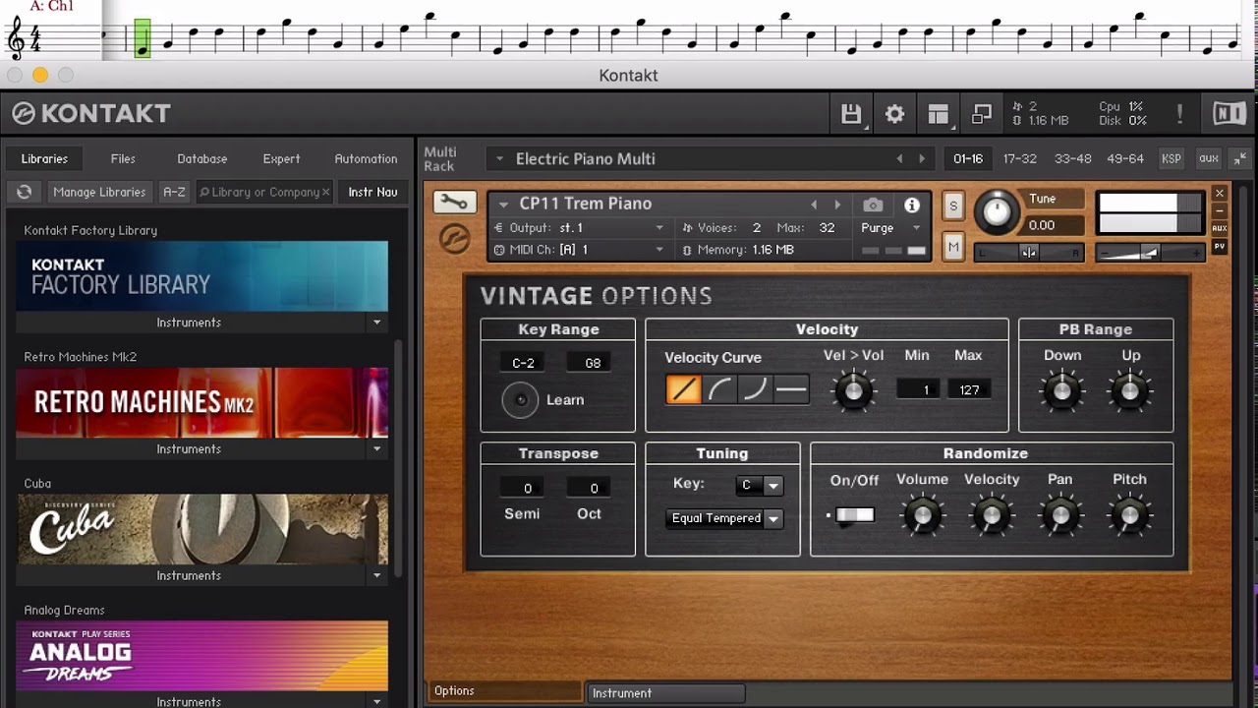Toggle instrument AUX button
The height and width of the screenshot is (708, 1258).
point(1220,228)
